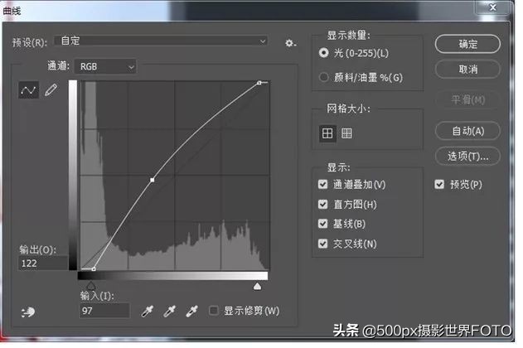
Task: Toggle the 预览(P) checkbox
Action: pyautogui.click(x=439, y=184)
